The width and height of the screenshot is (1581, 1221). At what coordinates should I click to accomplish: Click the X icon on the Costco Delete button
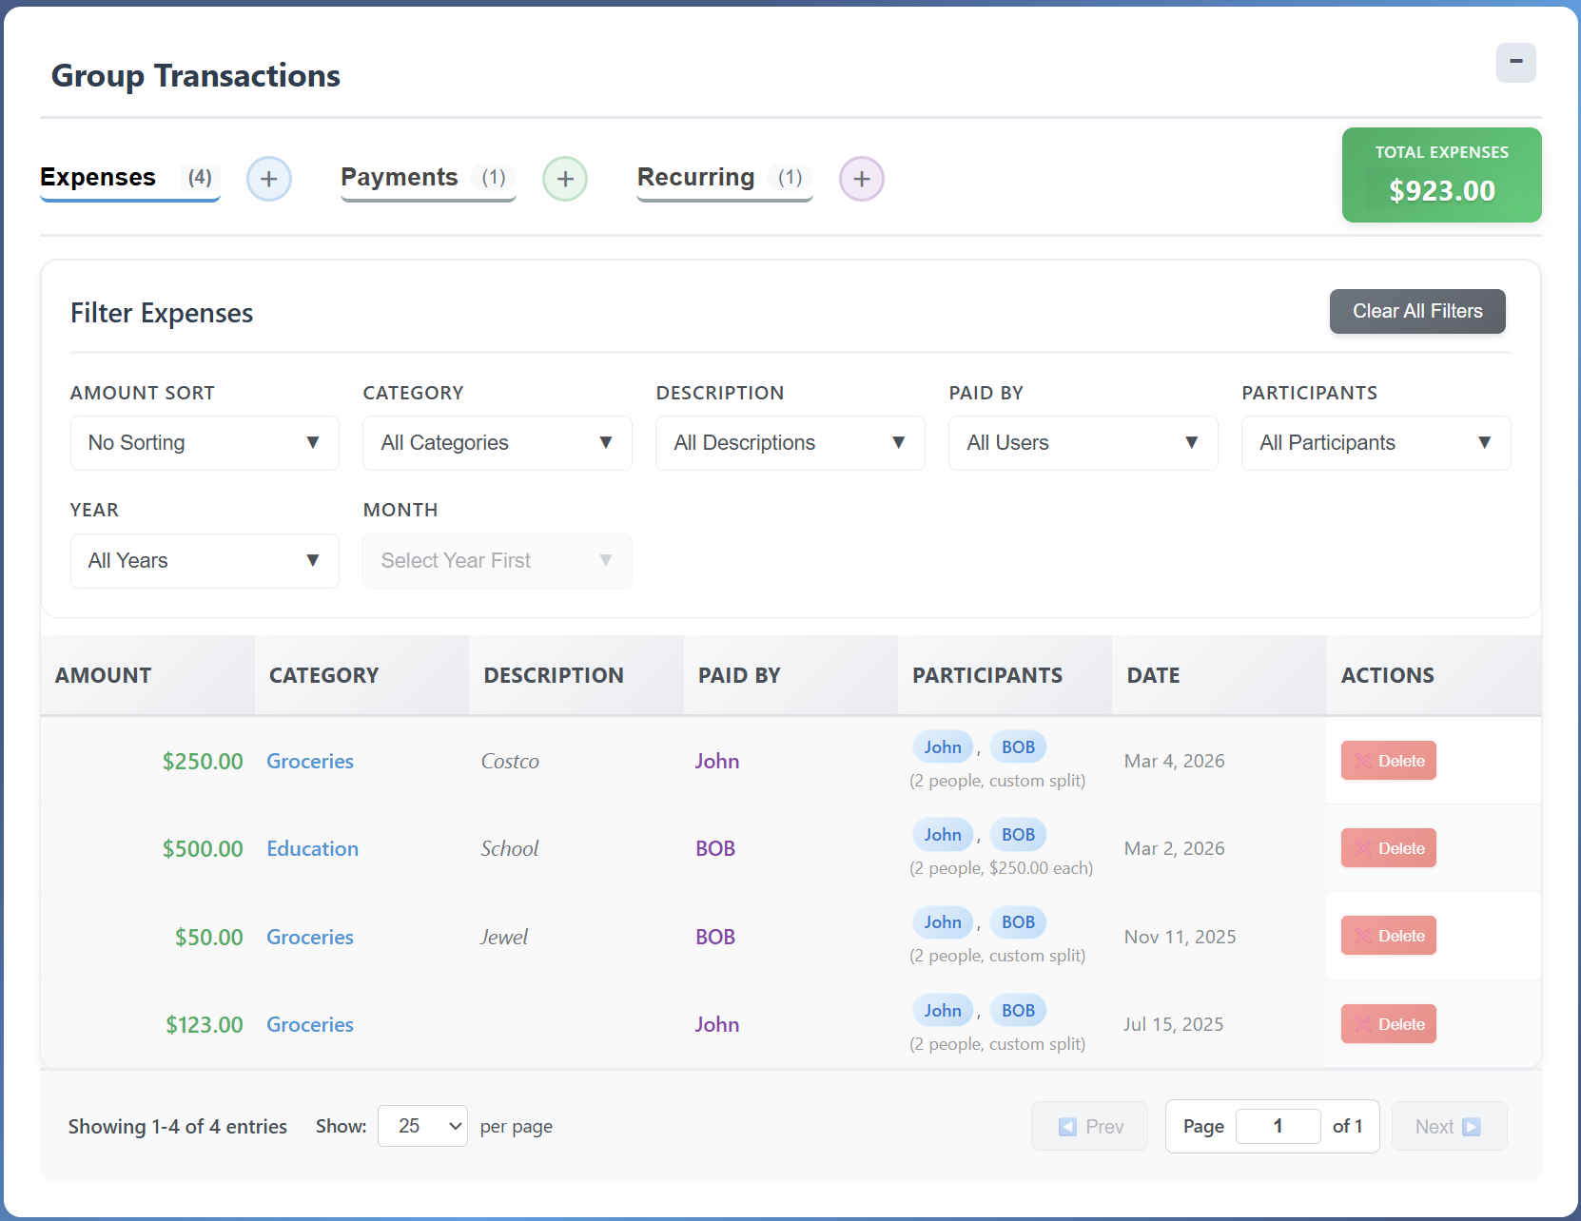click(1363, 761)
